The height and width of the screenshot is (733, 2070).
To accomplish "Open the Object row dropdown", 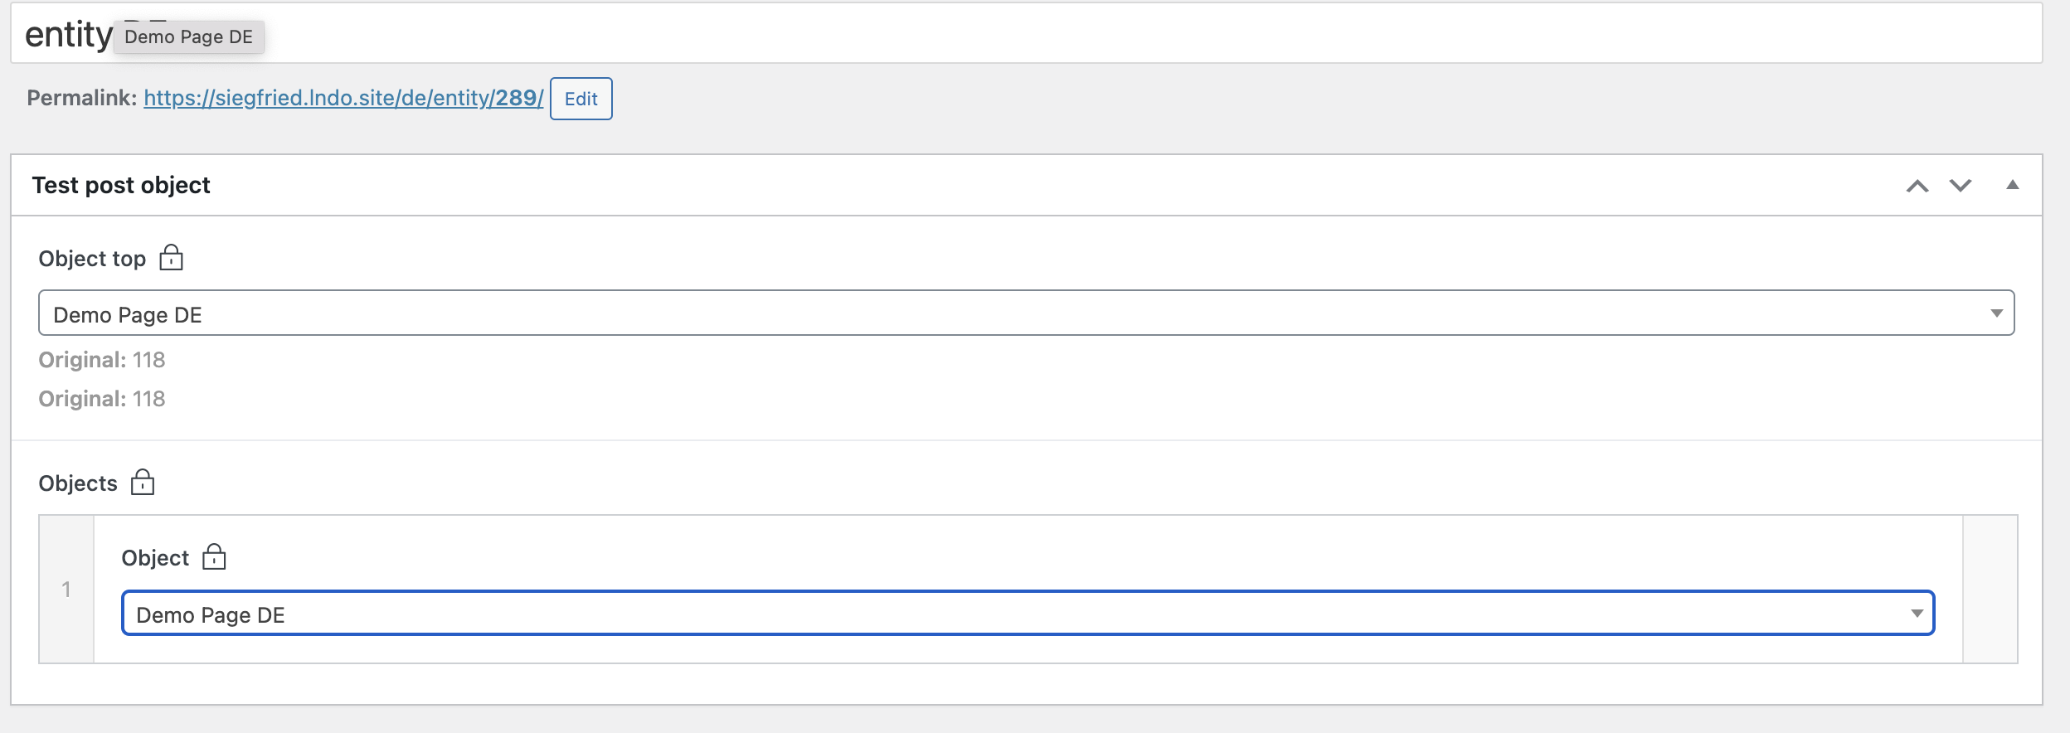I will pyautogui.click(x=1028, y=614).
